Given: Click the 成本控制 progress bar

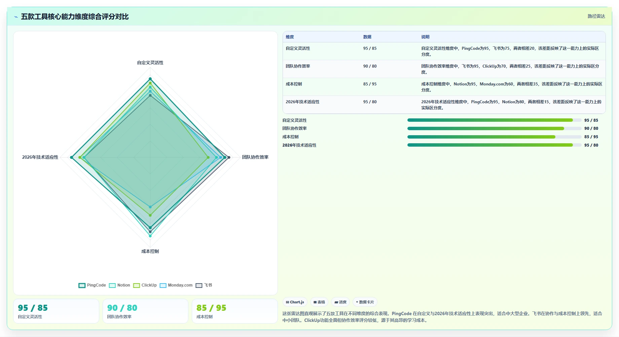Looking at the screenshot, I should pyautogui.click(x=494, y=137).
